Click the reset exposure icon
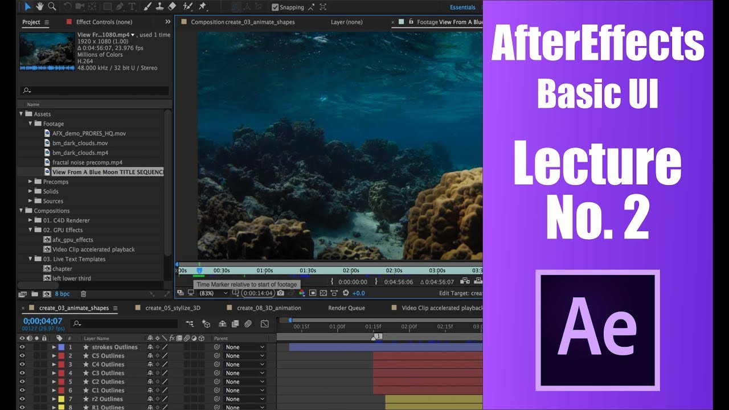729x410 pixels. (x=345, y=293)
